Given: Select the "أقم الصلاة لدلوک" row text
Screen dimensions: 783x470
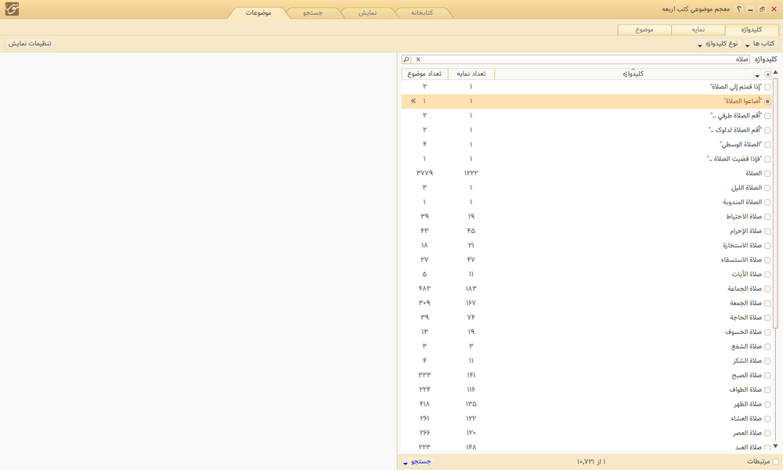Looking at the screenshot, I should (x=735, y=131).
